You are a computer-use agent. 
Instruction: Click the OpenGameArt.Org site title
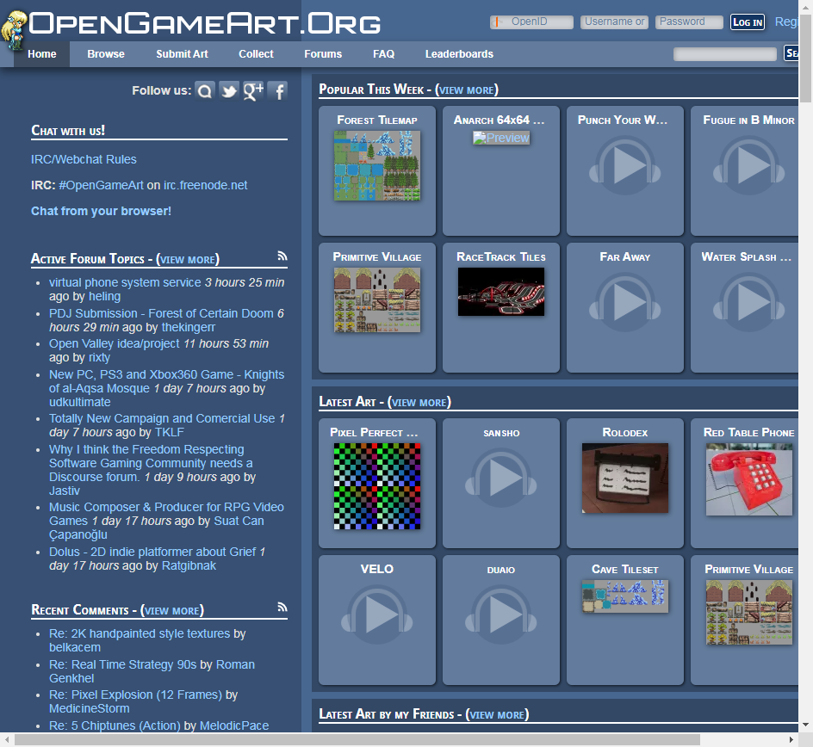(x=204, y=23)
